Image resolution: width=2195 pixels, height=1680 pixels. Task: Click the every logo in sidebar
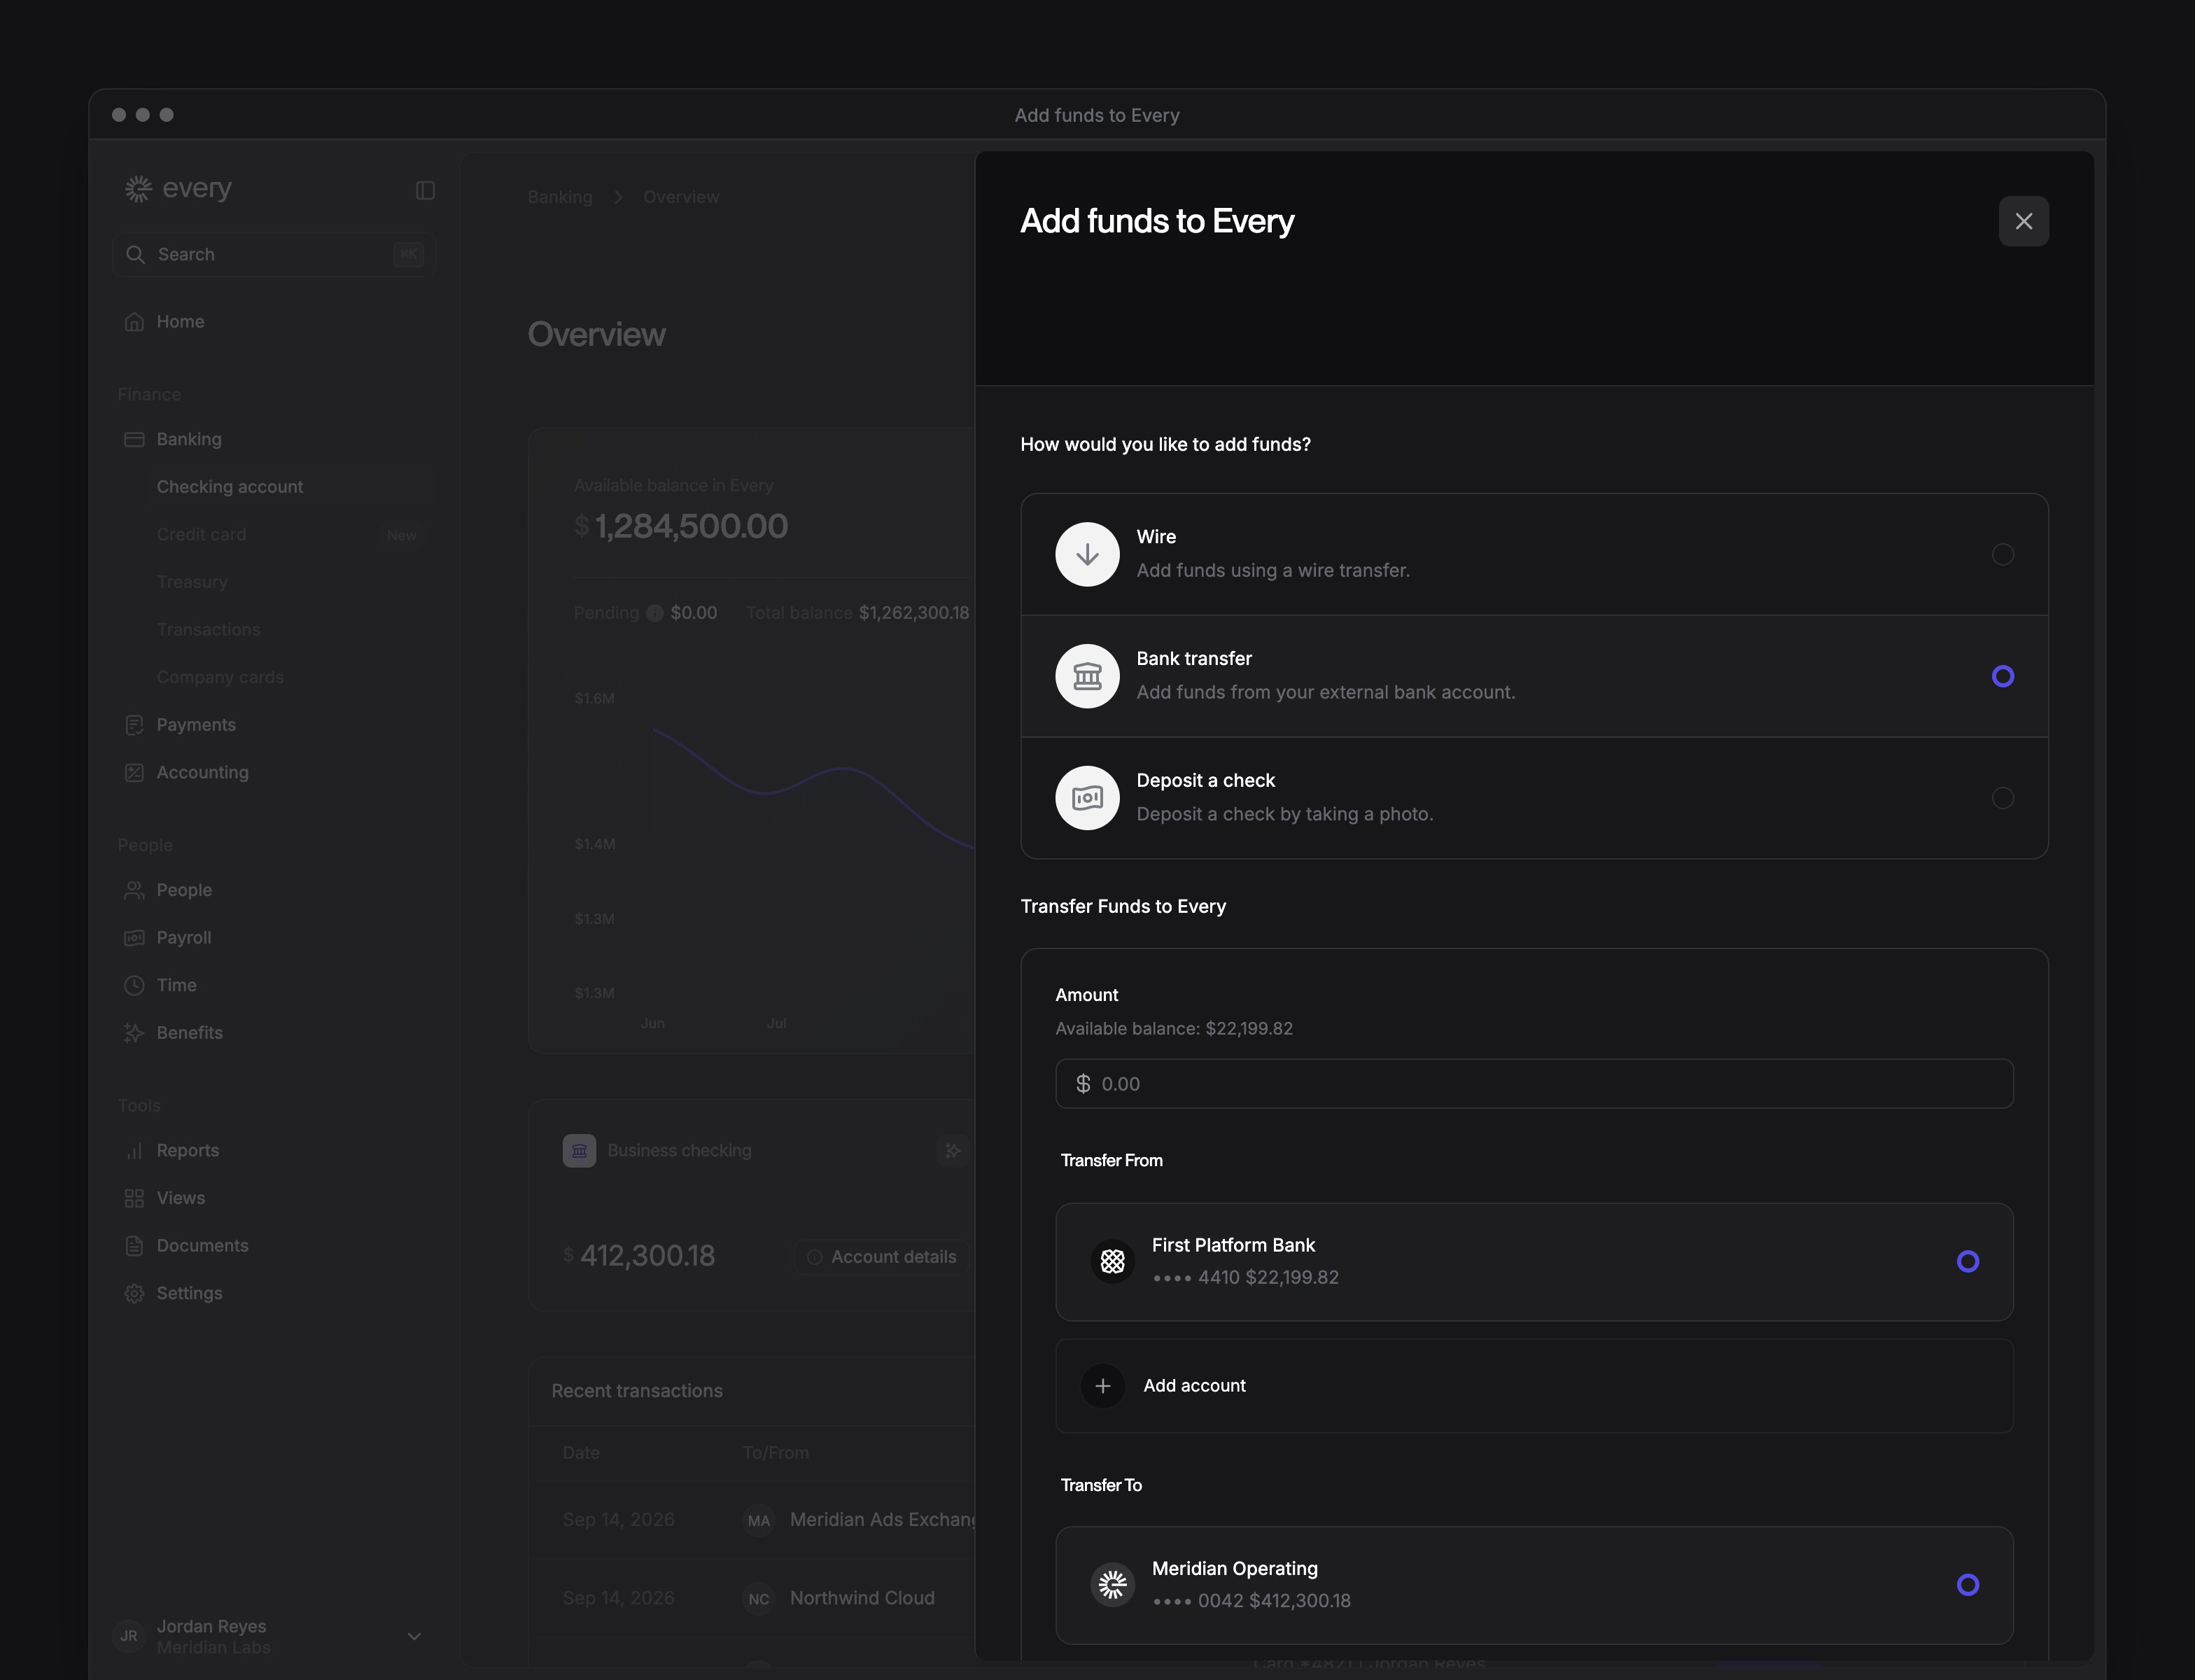[x=178, y=188]
